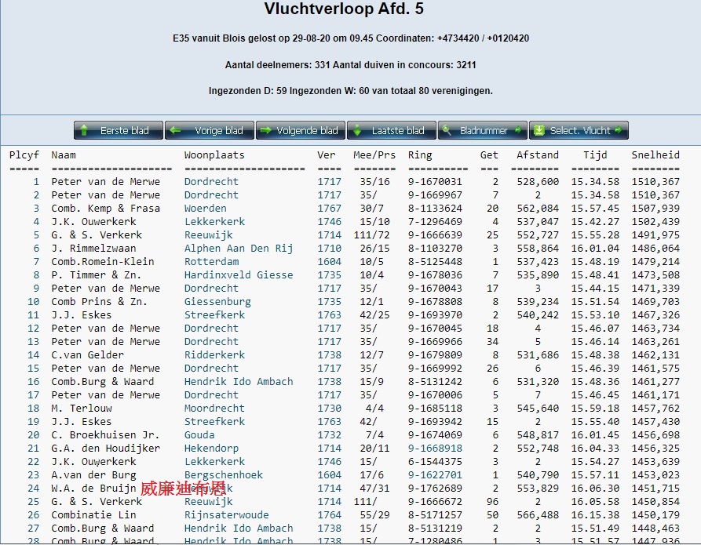This screenshot has width=701, height=545.
Task: Select ring number 9-1670031
Action: (435, 182)
